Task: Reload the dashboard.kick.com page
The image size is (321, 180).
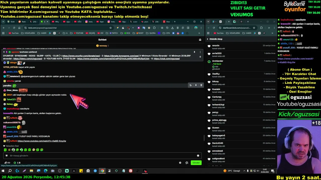Action: point(214,28)
